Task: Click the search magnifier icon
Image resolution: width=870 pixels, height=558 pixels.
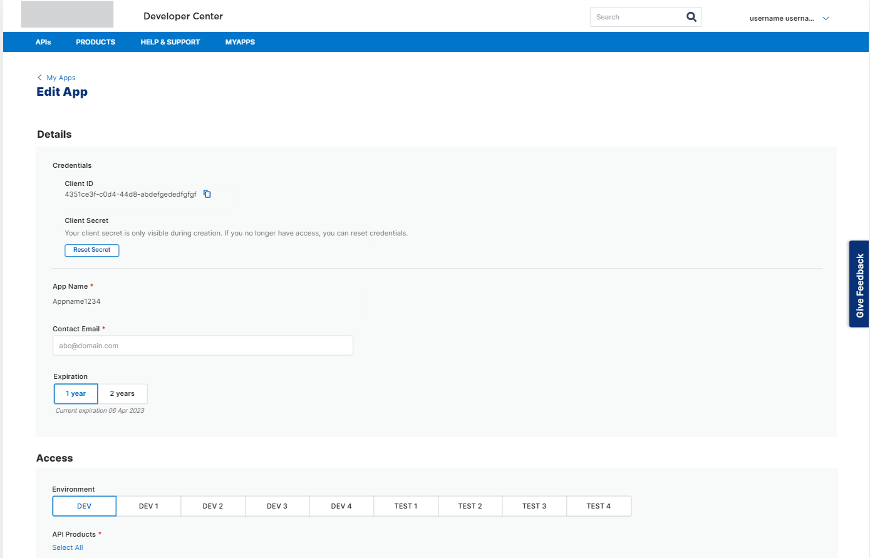Action: click(691, 17)
